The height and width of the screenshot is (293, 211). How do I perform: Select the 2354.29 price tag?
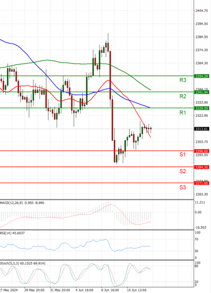pyautogui.click(x=202, y=76)
